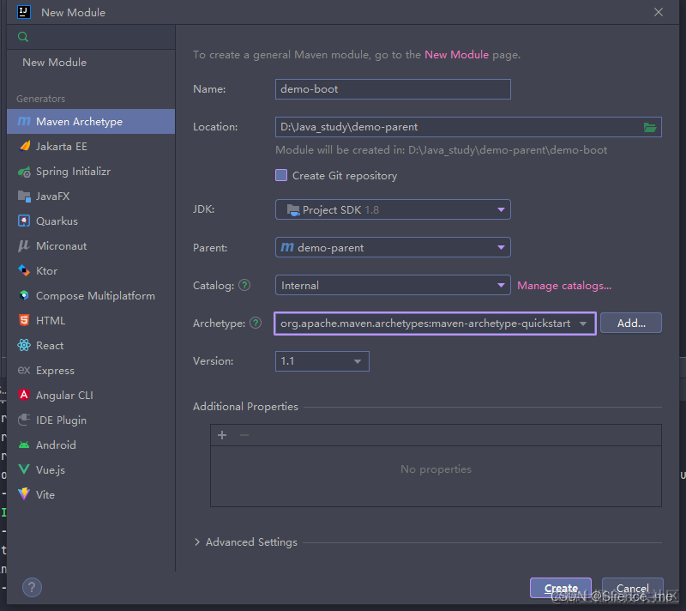686x611 pixels.
Task: Click the Android robot icon
Action: [x=24, y=445]
